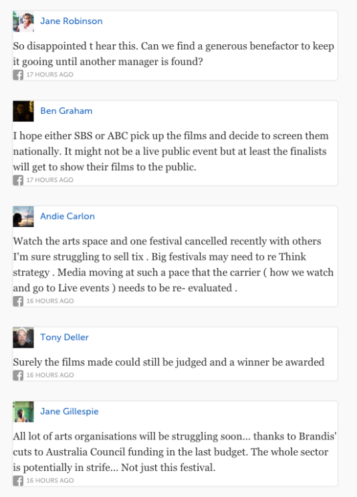Click Jane Robinson's avatar thumbnail
The image size is (357, 497).
point(23,21)
